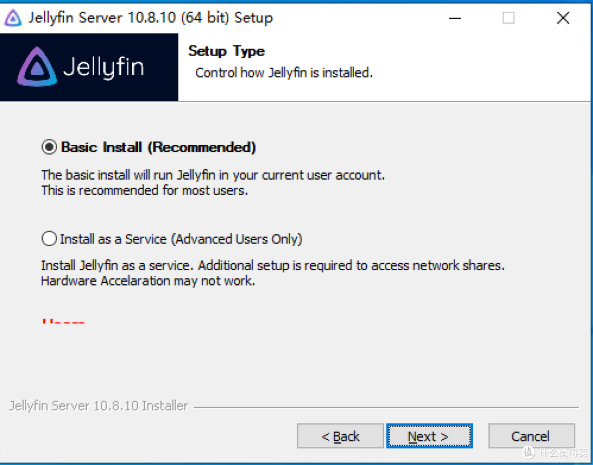The width and height of the screenshot is (593, 465).
Task: Select the Basic Install radio button
Action: [x=49, y=147]
